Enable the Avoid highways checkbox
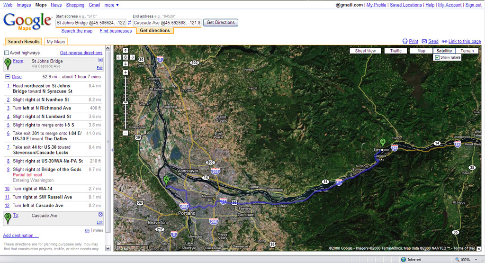Image resolution: width=485 pixels, height=263 pixels. [x=7, y=53]
